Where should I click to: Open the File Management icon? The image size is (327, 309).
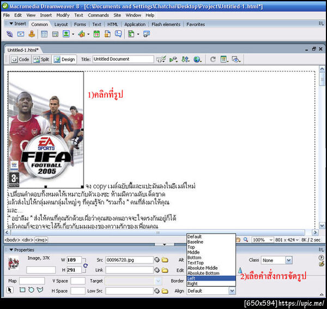click(185, 59)
